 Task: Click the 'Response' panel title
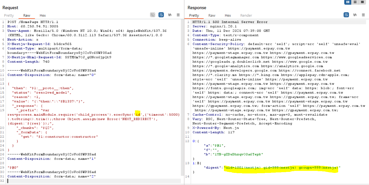tap(197, 8)
